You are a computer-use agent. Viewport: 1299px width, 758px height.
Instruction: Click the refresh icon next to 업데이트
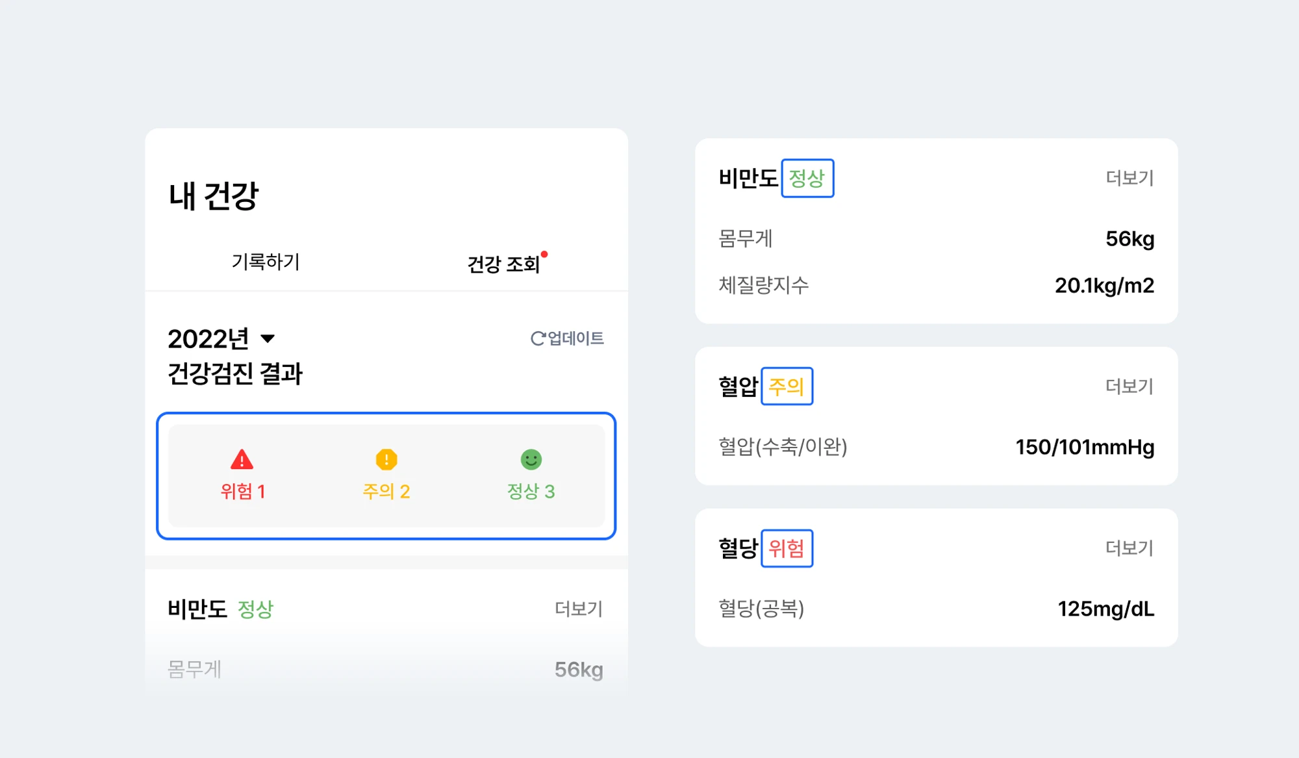pyautogui.click(x=538, y=338)
